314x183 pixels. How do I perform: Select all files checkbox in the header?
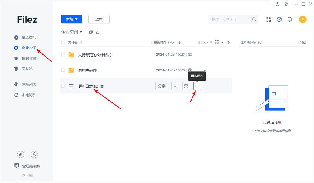(x=63, y=42)
